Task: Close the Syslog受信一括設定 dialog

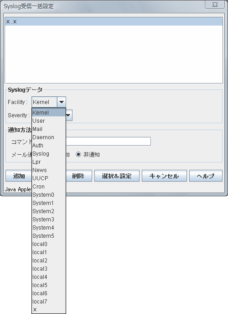Action: [215, 5]
